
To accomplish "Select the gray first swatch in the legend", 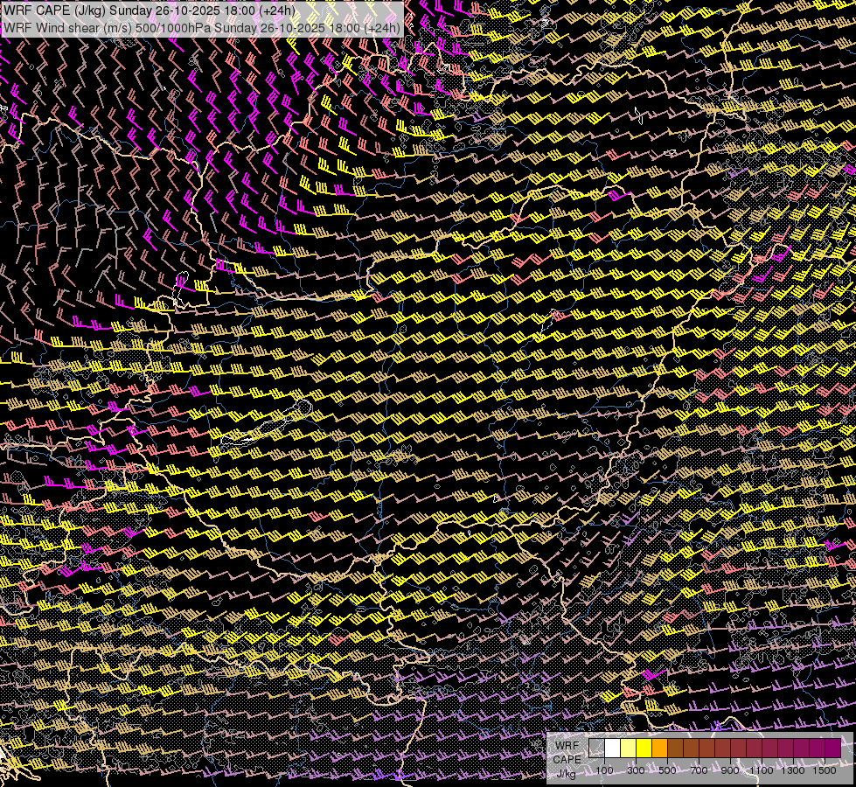I will 597,748.
